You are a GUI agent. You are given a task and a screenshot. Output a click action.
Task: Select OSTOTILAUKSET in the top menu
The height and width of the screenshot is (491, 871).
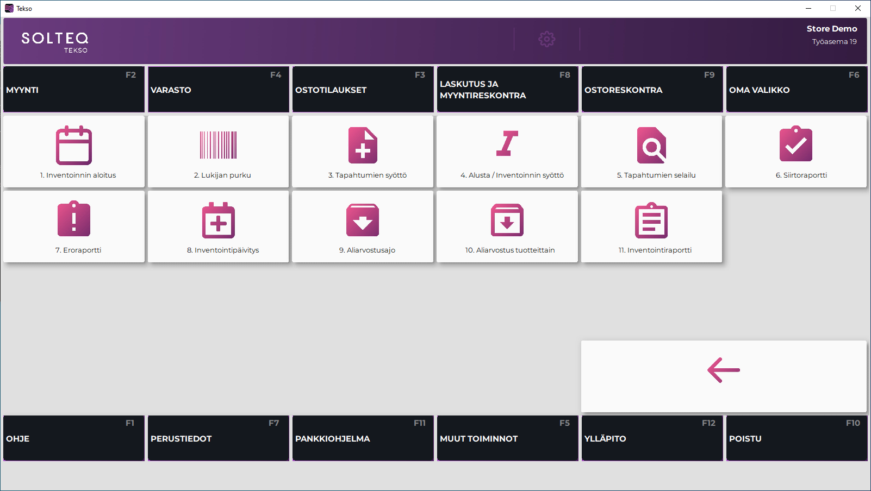pyautogui.click(x=363, y=90)
